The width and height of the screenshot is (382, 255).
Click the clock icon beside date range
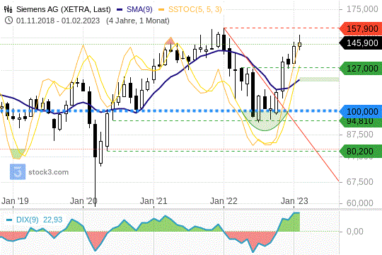(8, 21)
